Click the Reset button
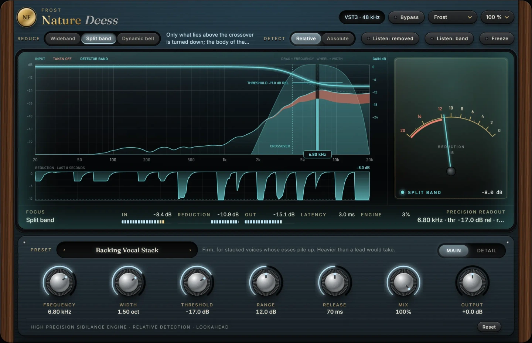This screenshot has width=532, height=343. click(x=489, y=327)
